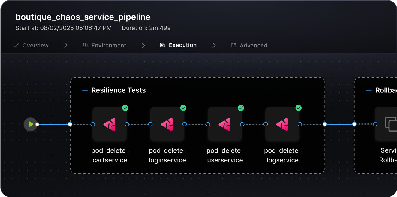The height and width of the screenshot is (197, 397).
Task: Click input connector of Service Rollback node
Action: coord(375,124)
